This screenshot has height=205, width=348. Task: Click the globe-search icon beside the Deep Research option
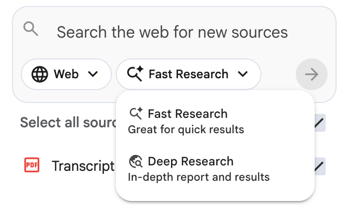(x=136, y=161)
